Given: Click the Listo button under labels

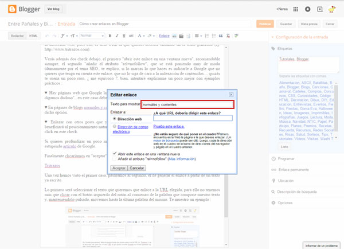Looking at the screenshot, I should pos(284,147).
